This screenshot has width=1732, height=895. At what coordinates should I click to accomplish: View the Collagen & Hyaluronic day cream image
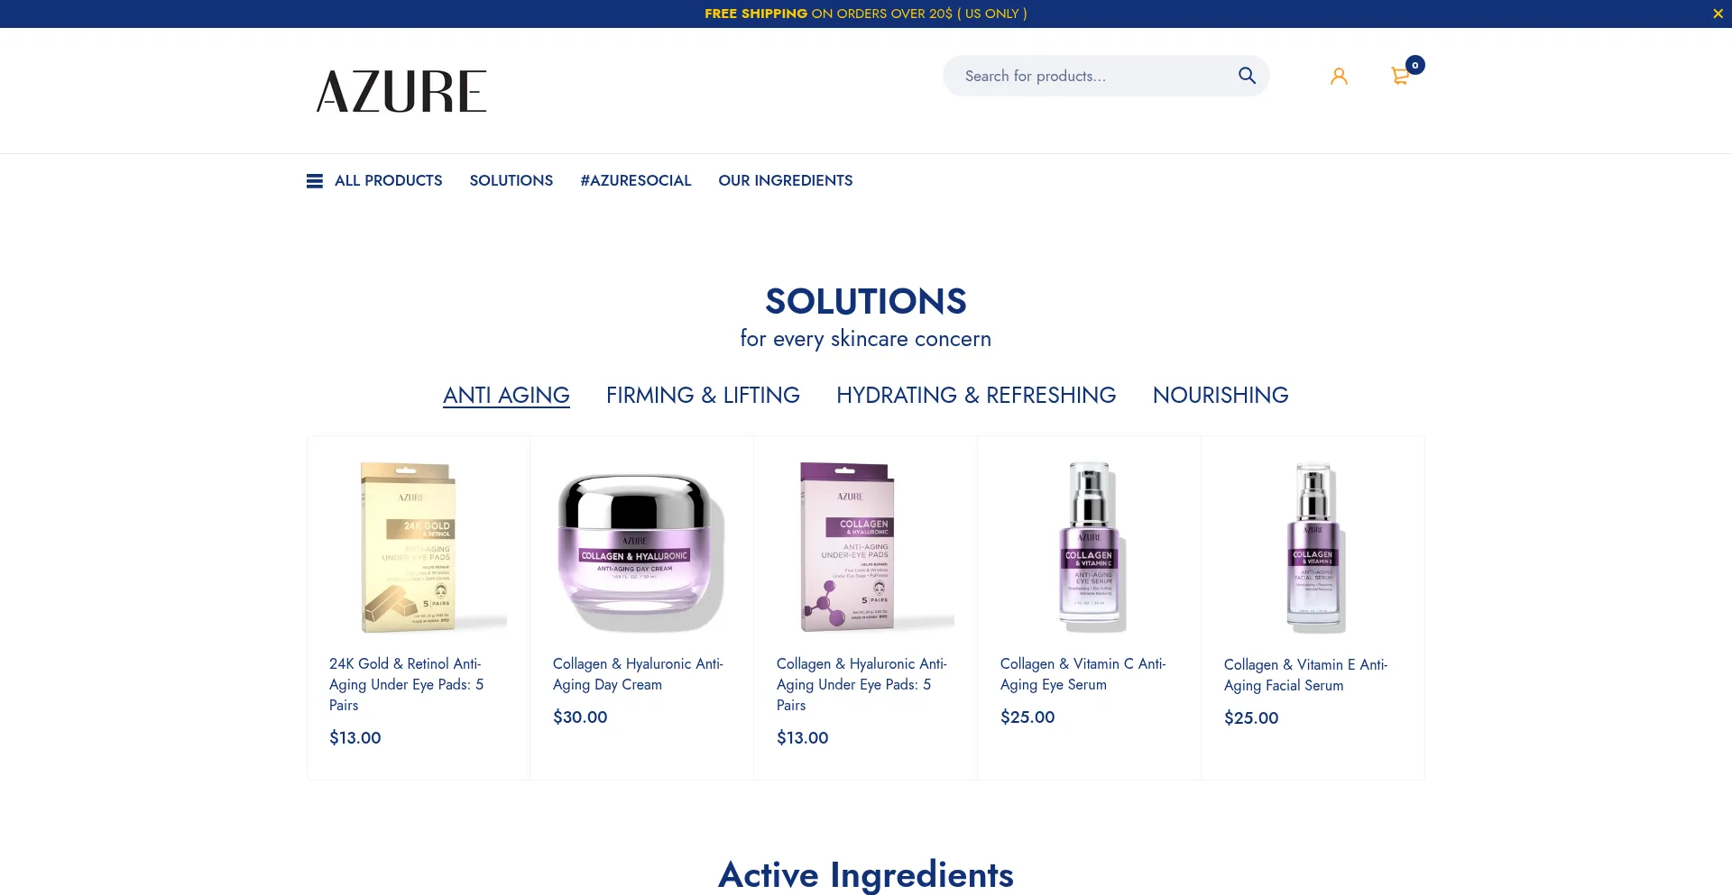(x=641, y=546)
